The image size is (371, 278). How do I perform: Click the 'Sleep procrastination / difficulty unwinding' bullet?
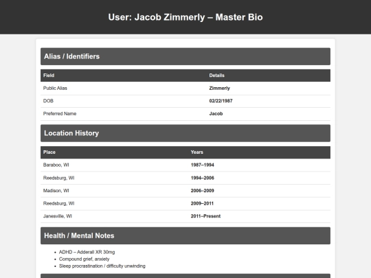point(102,266)
